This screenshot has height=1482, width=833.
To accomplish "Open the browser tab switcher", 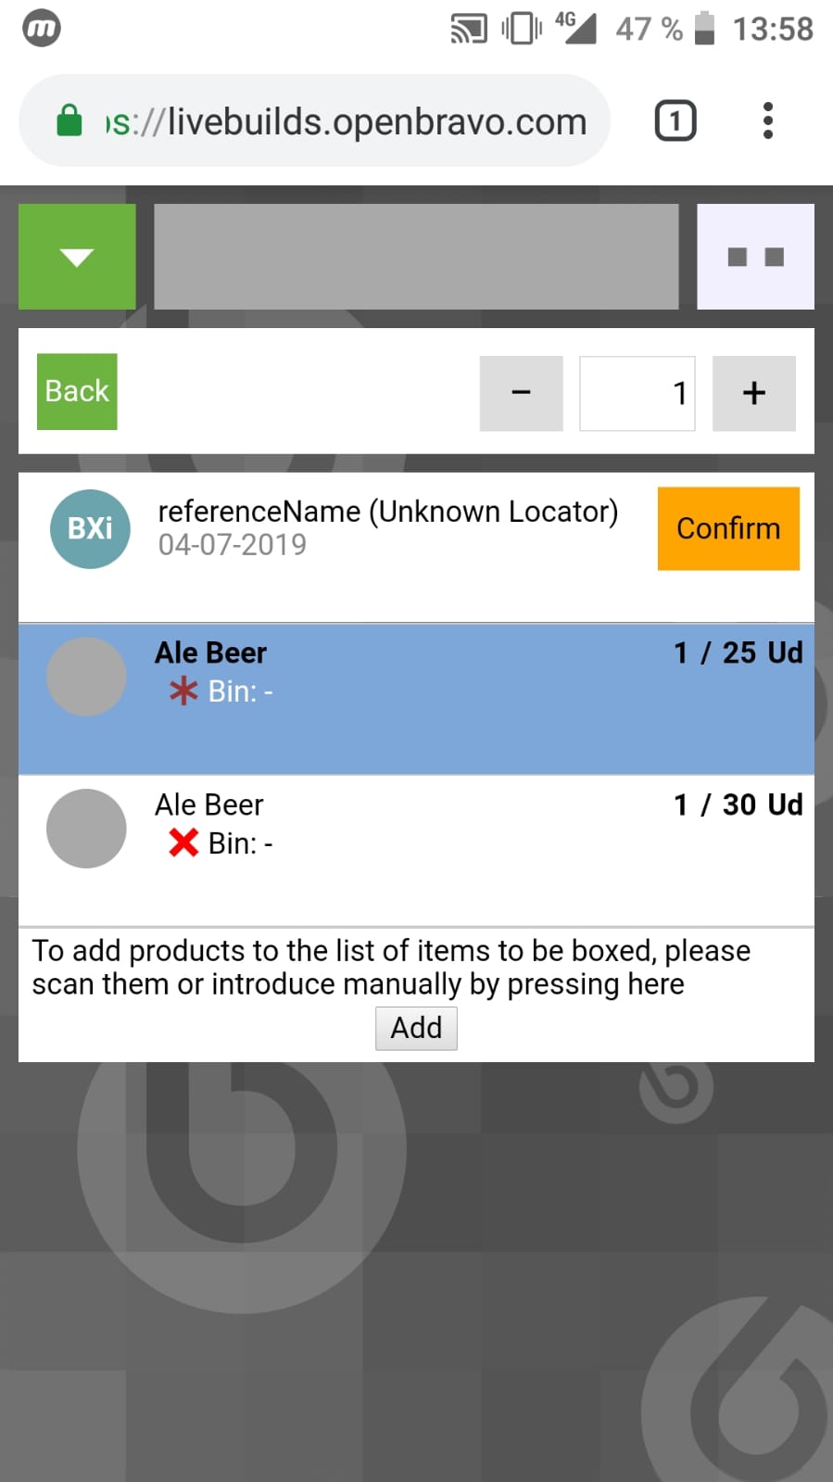I will click(675, 121).
